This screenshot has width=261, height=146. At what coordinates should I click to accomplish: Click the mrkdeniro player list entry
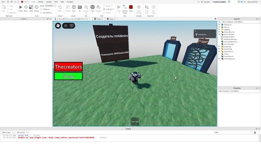205,34
